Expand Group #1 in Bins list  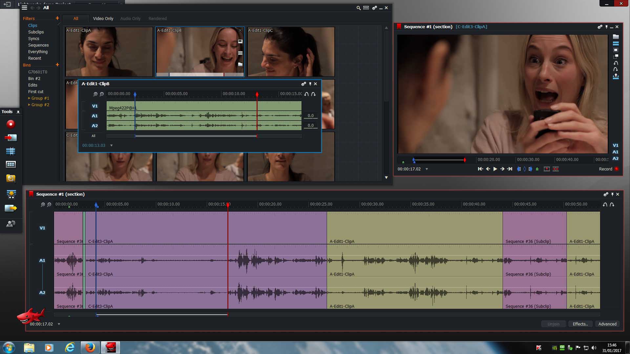[x=29, y=98]
